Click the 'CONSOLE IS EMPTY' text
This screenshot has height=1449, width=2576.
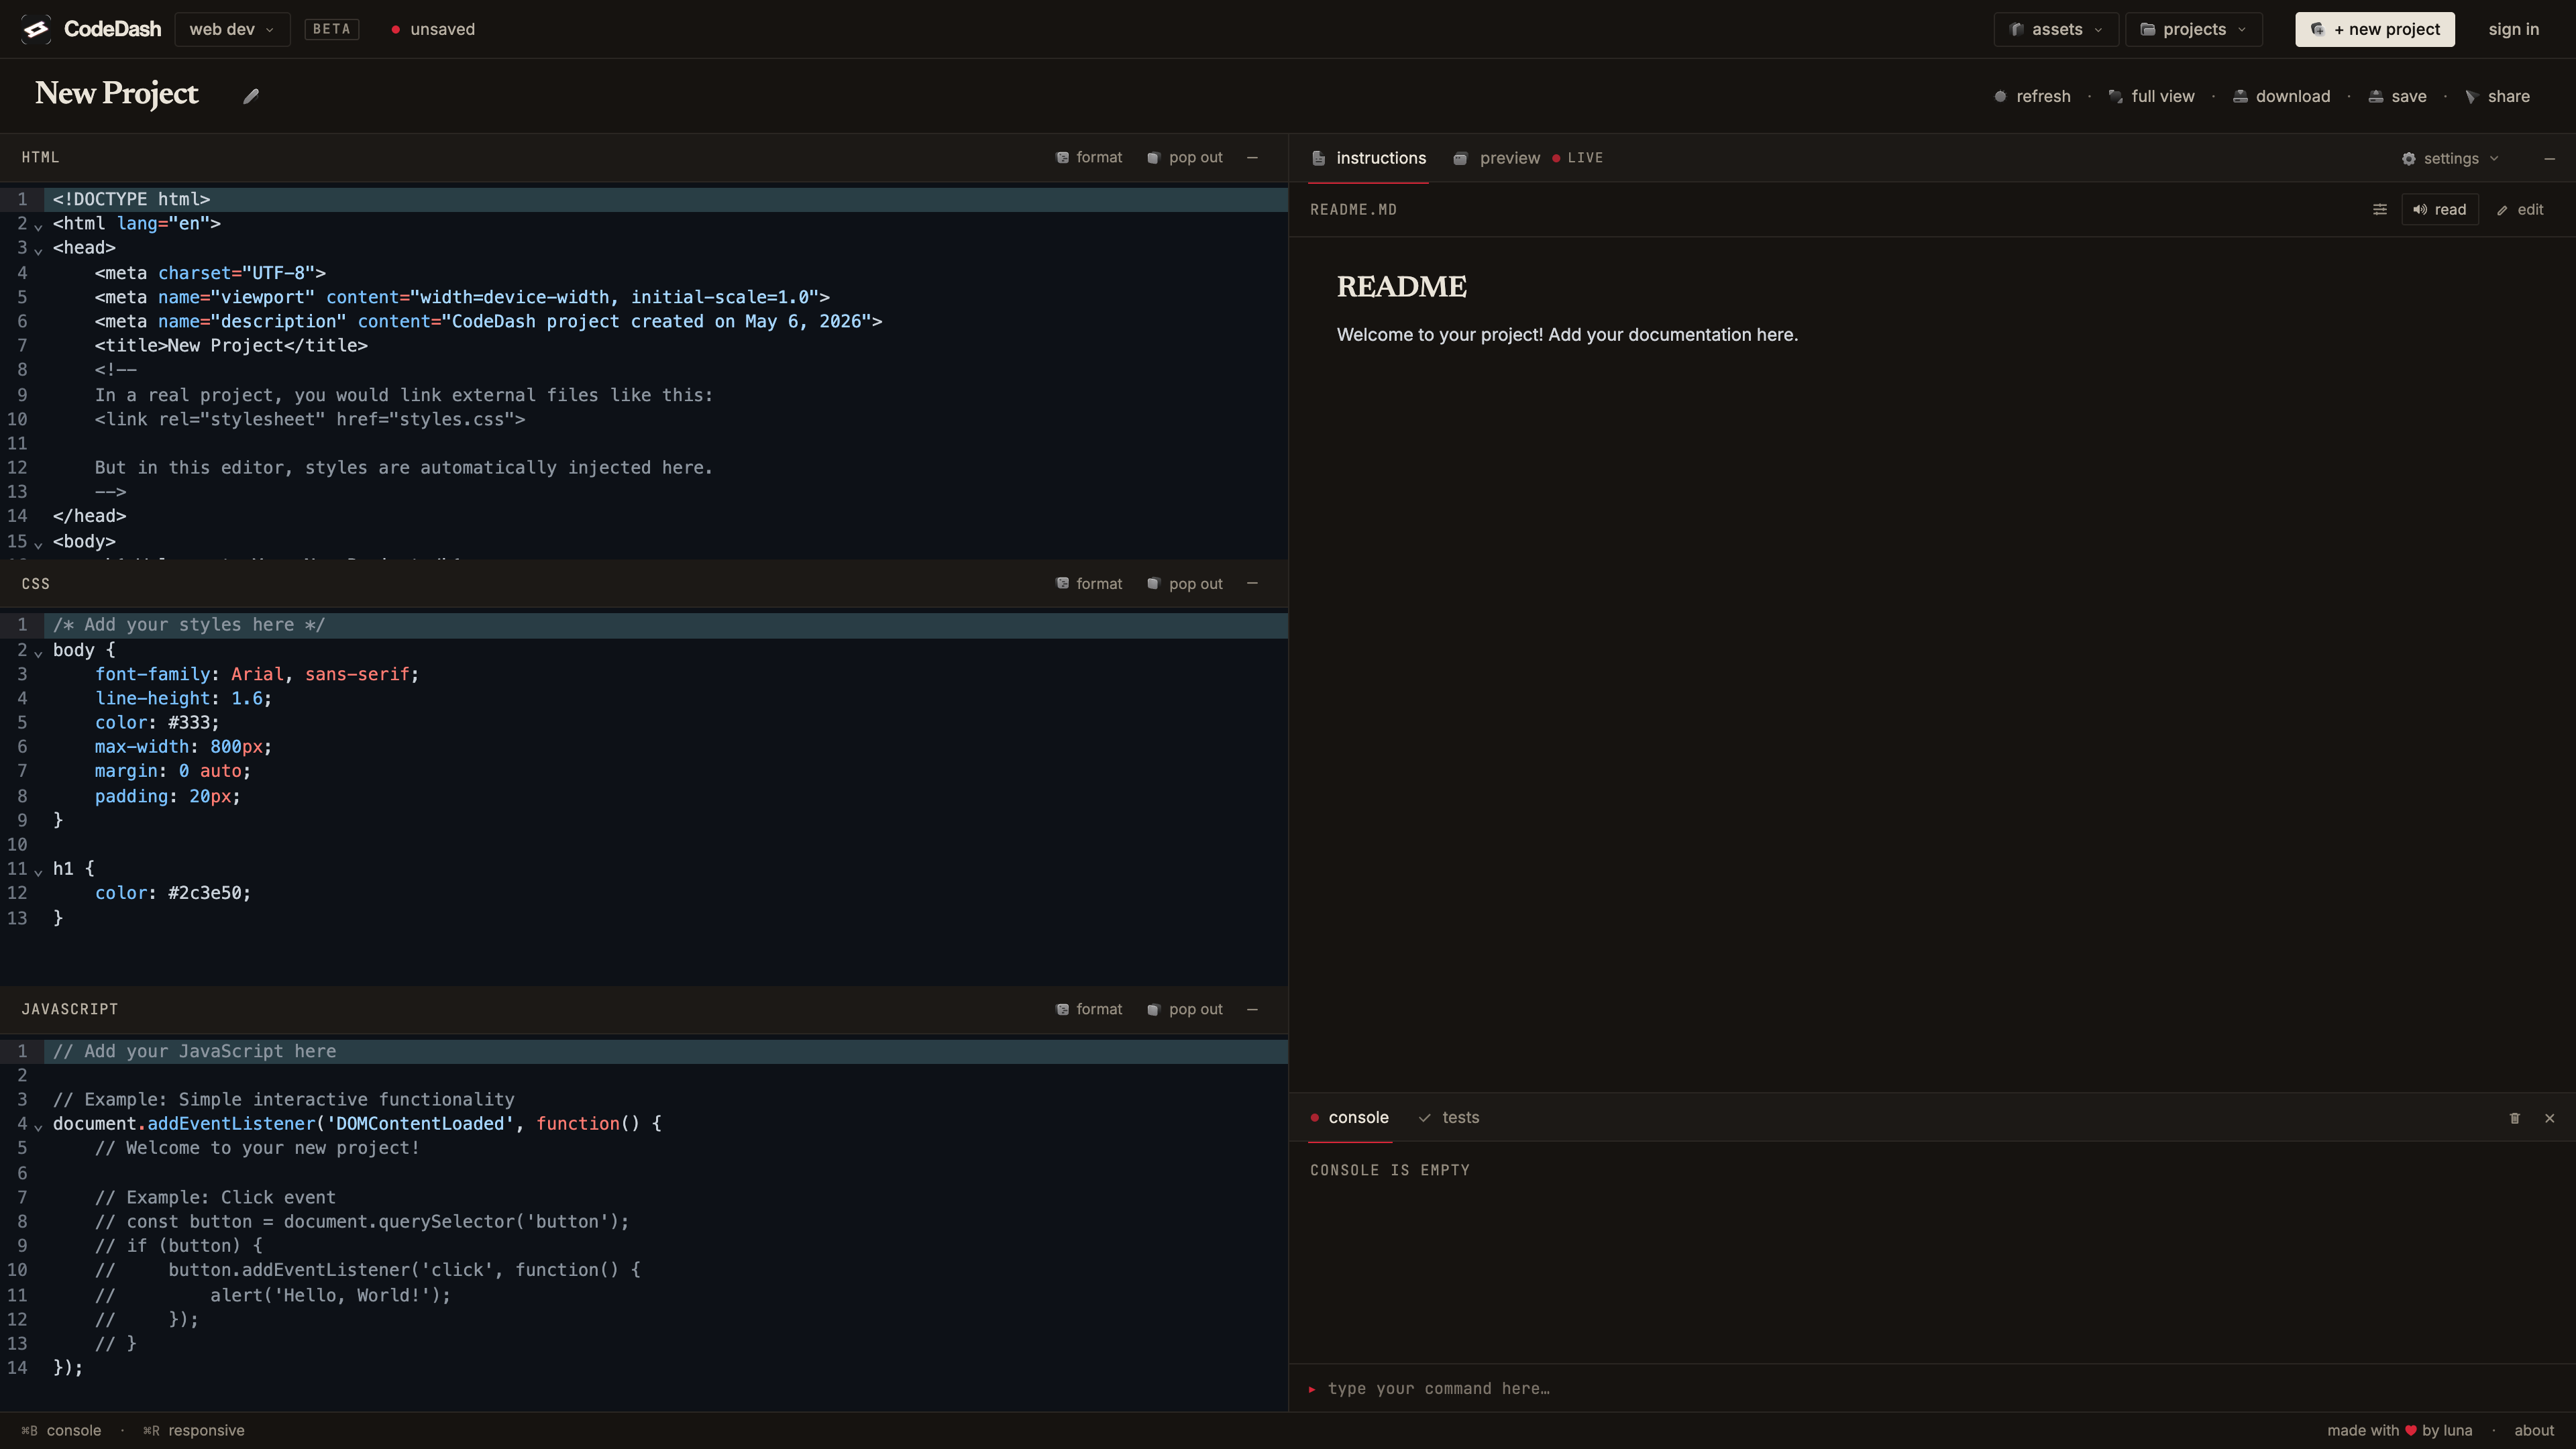[x=1389, y=1169]
